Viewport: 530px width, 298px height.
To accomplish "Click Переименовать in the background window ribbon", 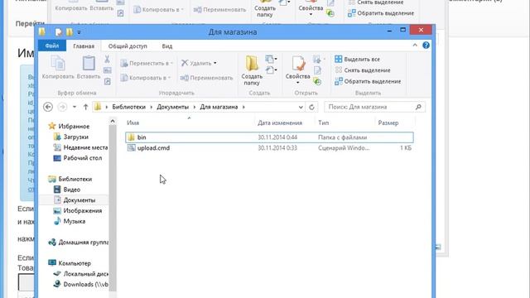I will tap(219, 10).
